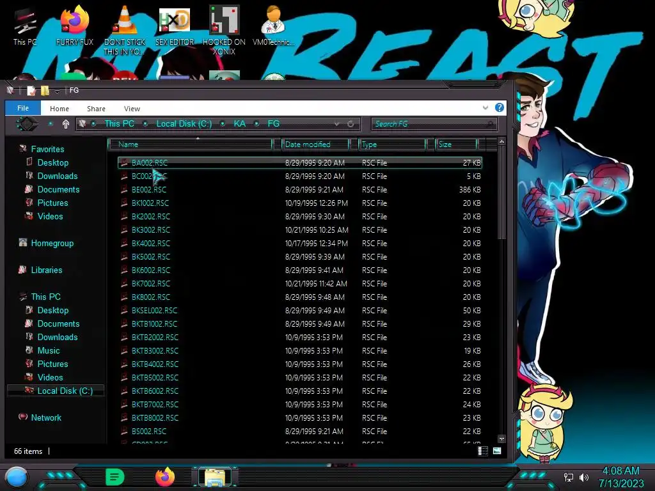Viewport: 655px width, 491px height.
Task: Click File Explorer taskbar icon
Action: [215, 477]
